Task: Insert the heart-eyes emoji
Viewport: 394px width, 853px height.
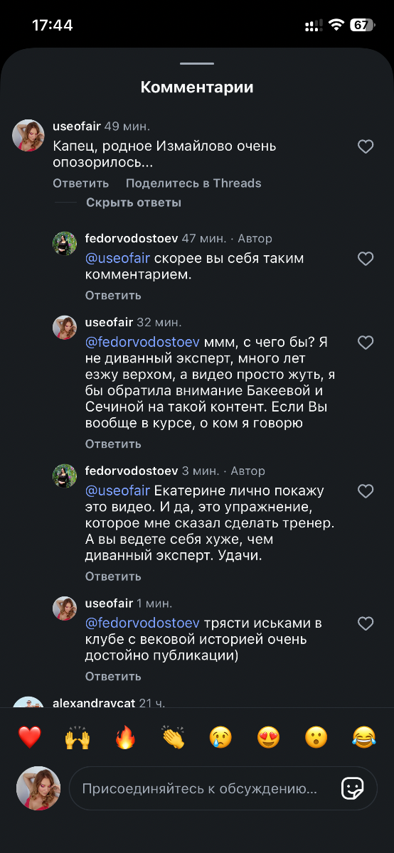Action: (268, 737)
